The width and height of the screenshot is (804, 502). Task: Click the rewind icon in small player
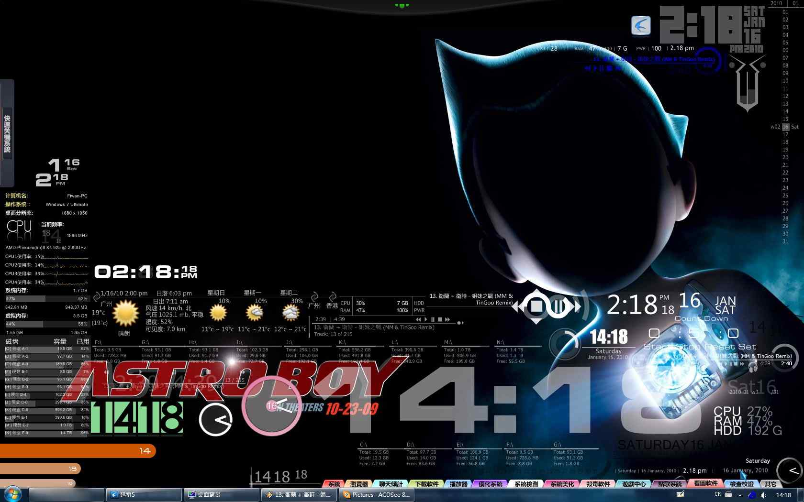click(418, 319)
